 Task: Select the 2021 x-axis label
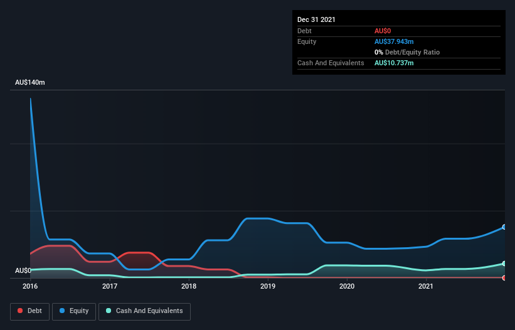point(426,286)
